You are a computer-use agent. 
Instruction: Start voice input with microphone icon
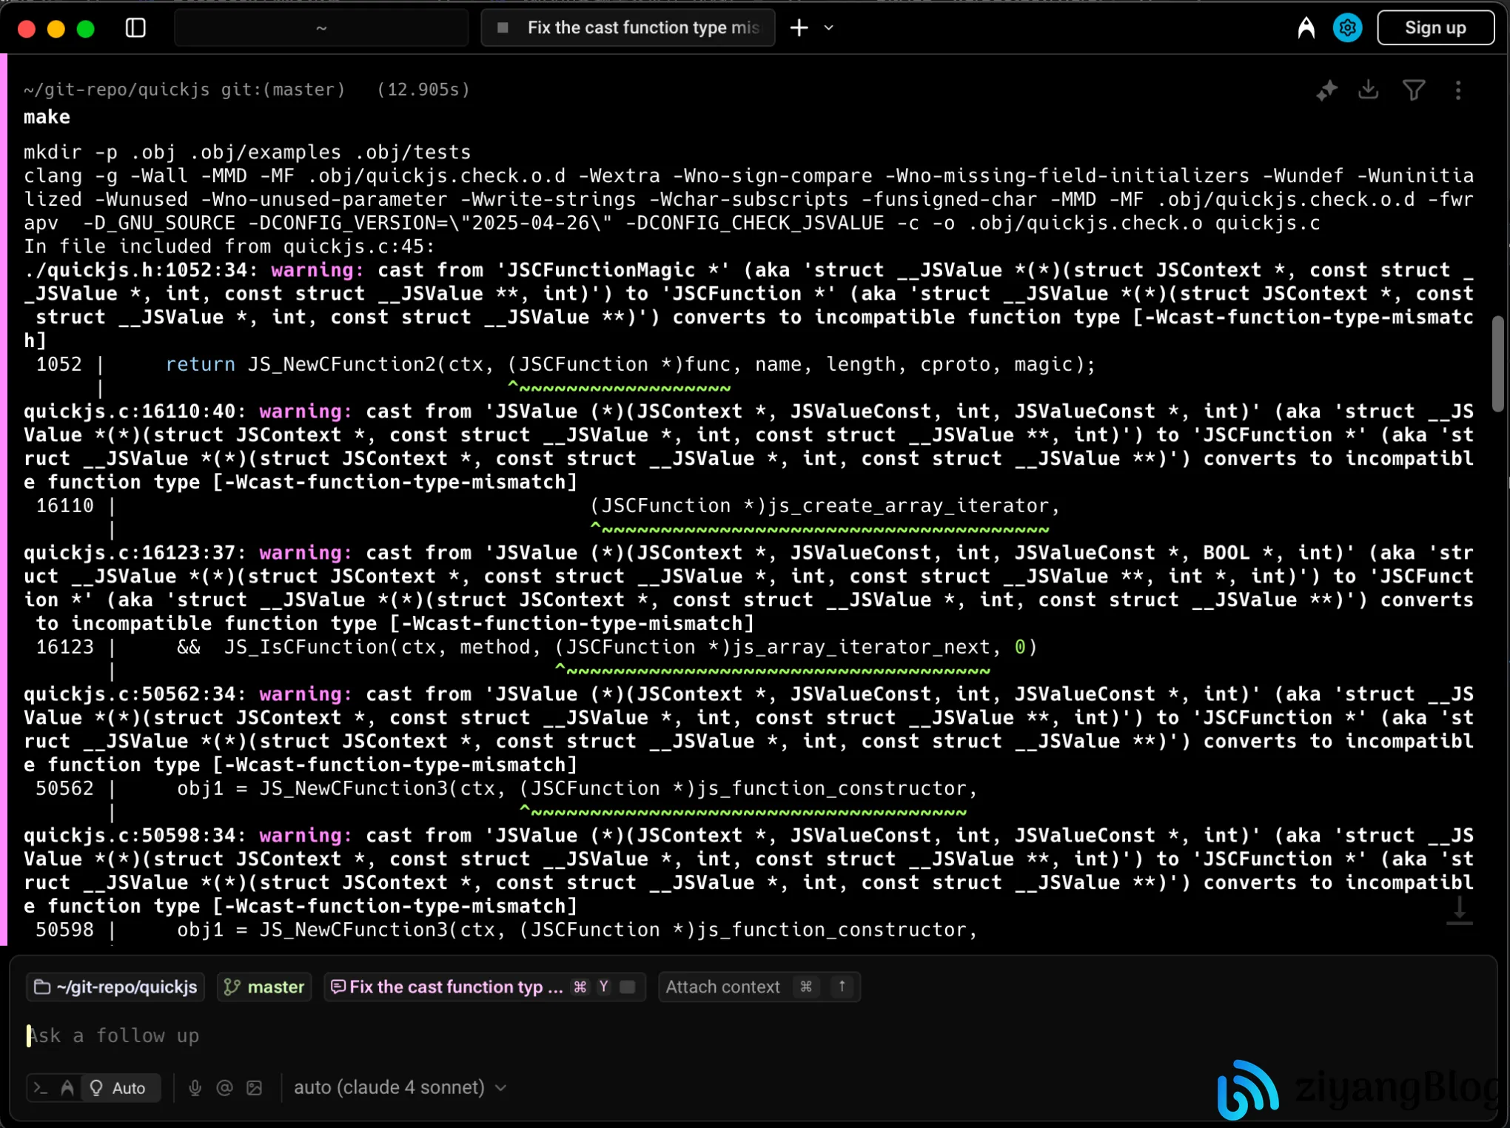click(x=195, y=1088)
